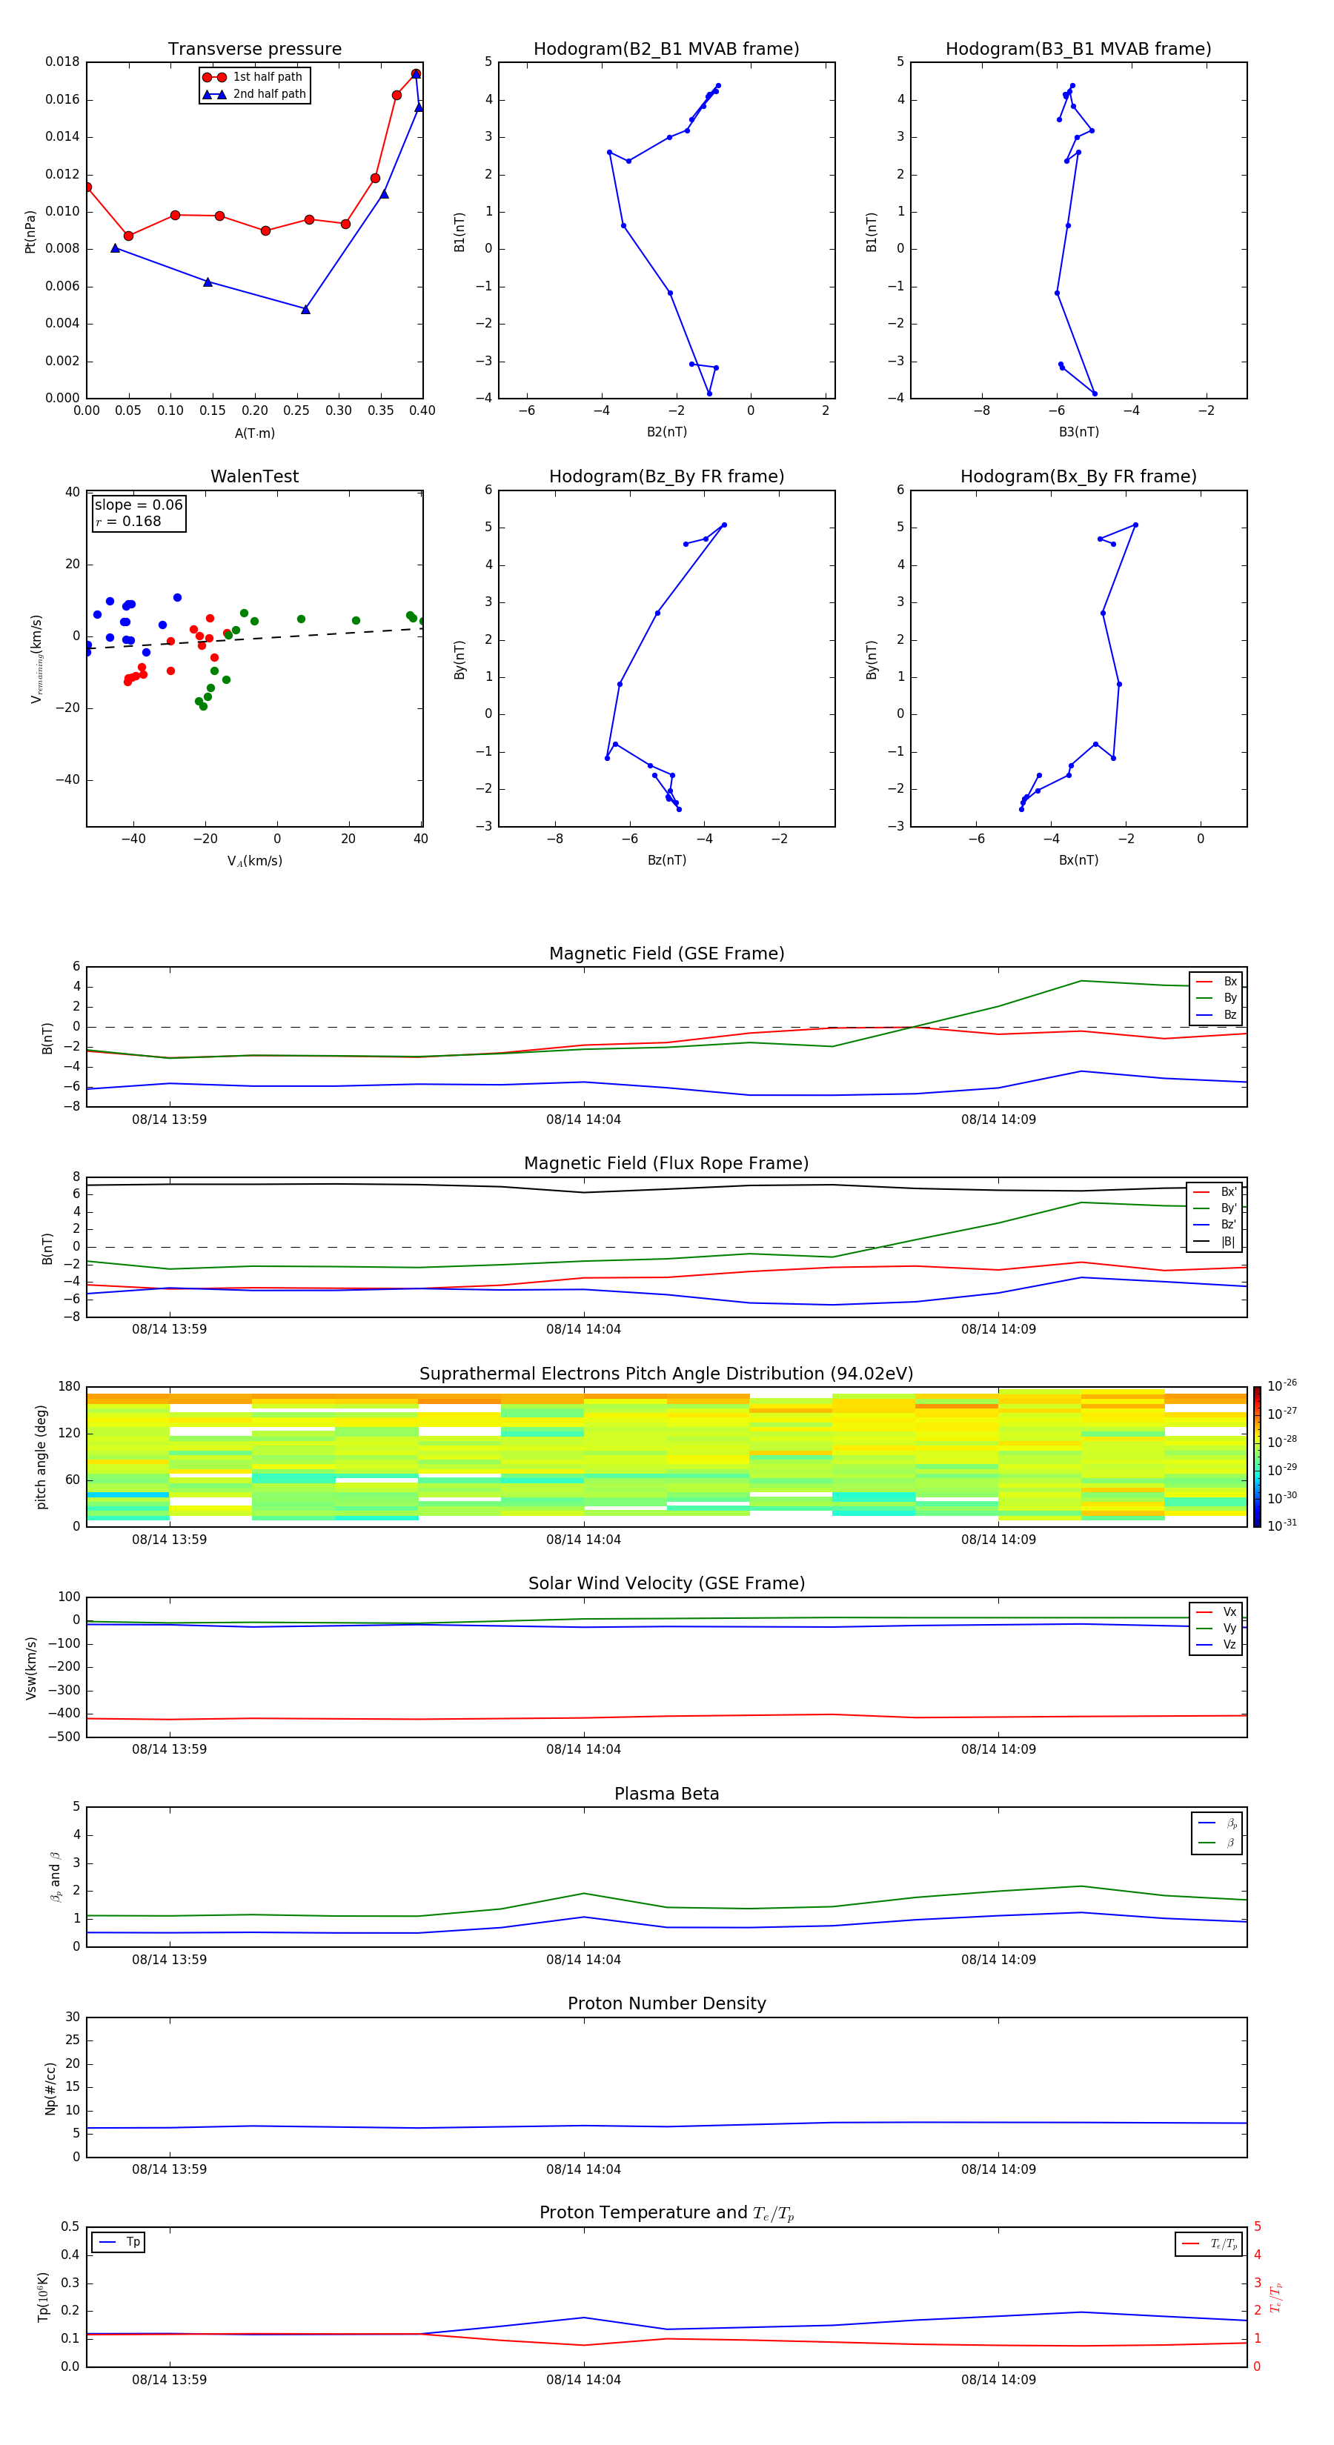Click the "WalenTest" plot title
This screenshot has width=1334, height=2445.
point(254,476)
